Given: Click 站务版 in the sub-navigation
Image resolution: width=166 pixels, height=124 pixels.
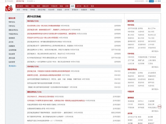Looking at the screenshot, I should [x=92, y=10].
